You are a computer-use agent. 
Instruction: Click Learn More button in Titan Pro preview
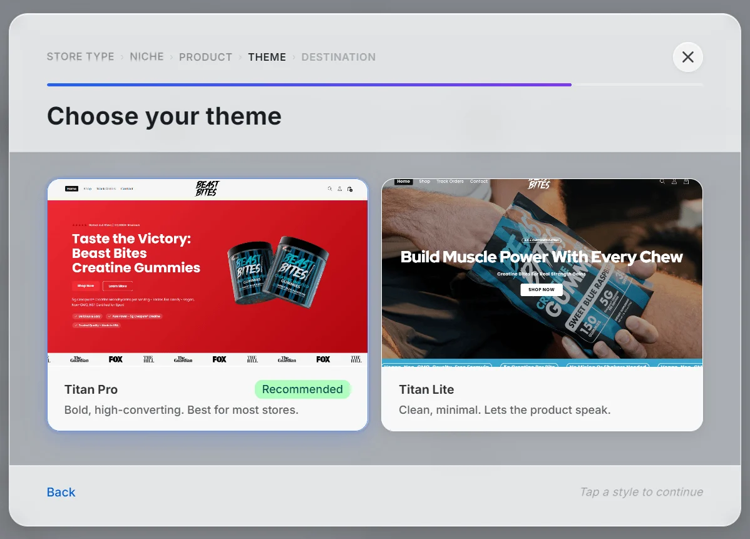point(118,286)
